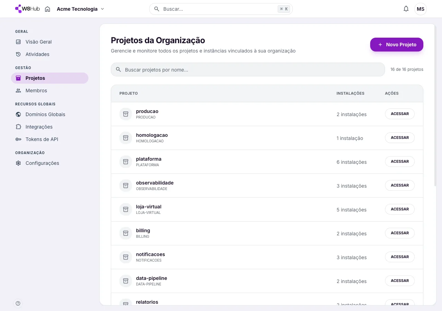This screenshot has height=311, width=442.
Task: Open Membros in sidebar
Action: point(50,91)
